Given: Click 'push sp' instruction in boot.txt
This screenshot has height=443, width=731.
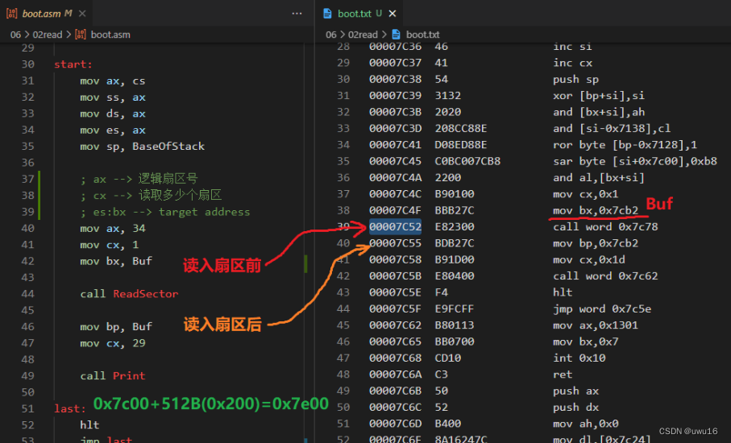Looking at the screenshot, I should (x=575, y=79).
